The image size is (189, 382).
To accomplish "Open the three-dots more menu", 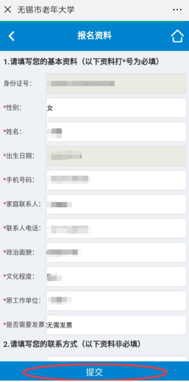I will [177, 10].
